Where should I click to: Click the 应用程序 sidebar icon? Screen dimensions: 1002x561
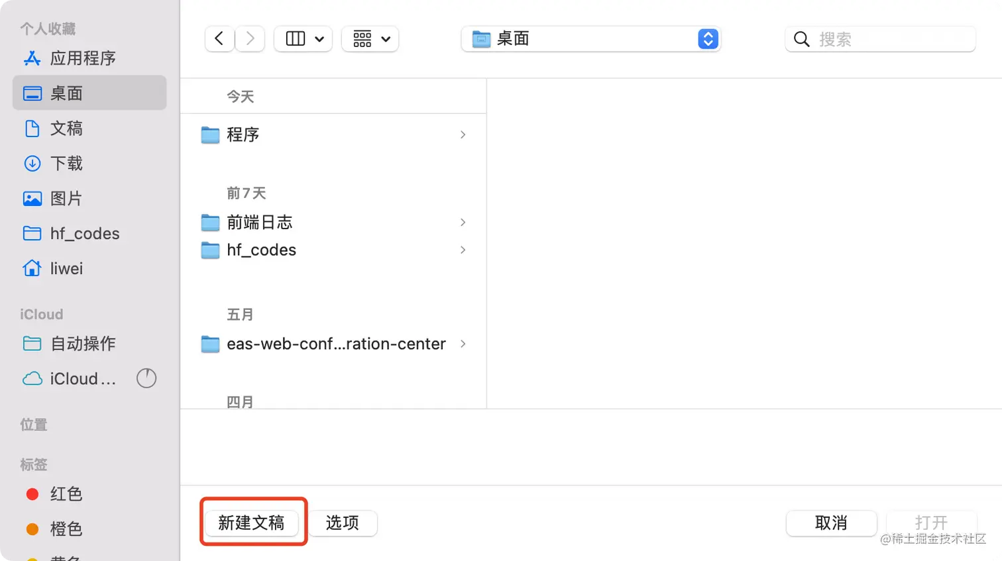pyautogui.click(x=32, y=58)
